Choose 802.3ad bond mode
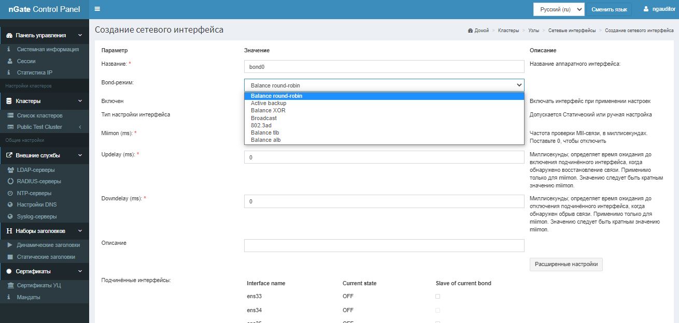This screenshot has height=323, width=679. point(384,125)
